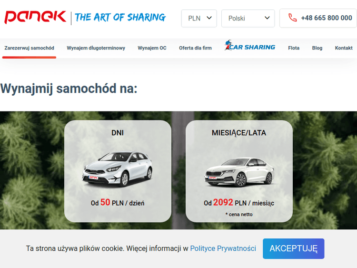This screenshot has height=268, width=357.
Task: Open the Flota menu item
Action: (294, 48)
